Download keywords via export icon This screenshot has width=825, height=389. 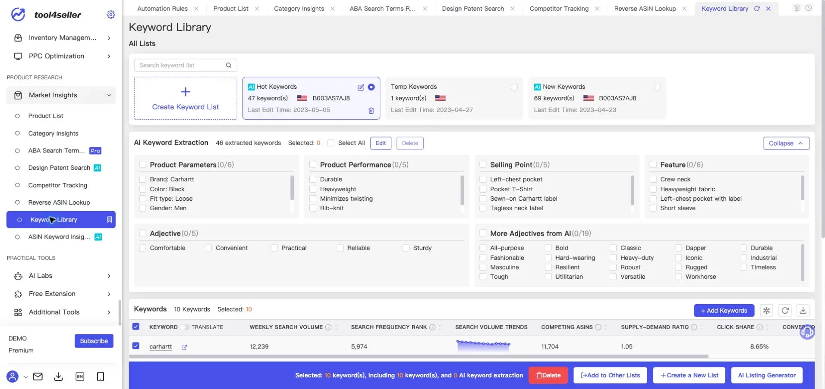tap(803, 310)
